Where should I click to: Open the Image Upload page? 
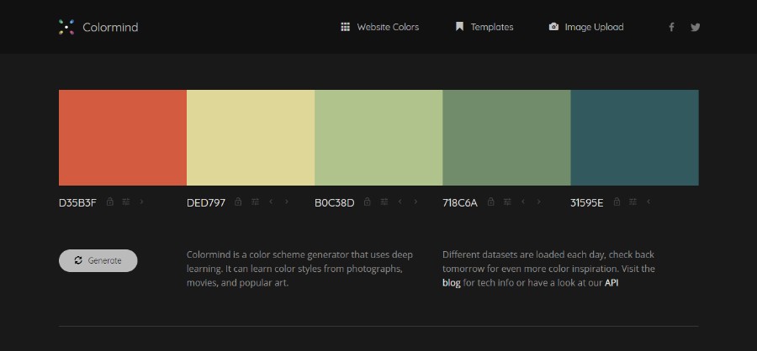click(586, 27)
